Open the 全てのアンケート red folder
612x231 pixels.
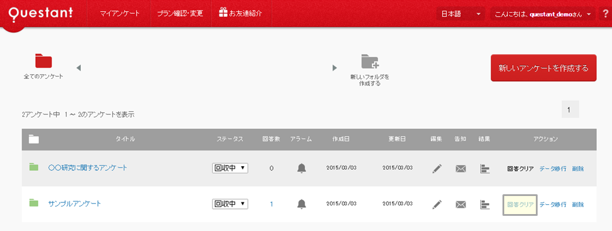43,61
